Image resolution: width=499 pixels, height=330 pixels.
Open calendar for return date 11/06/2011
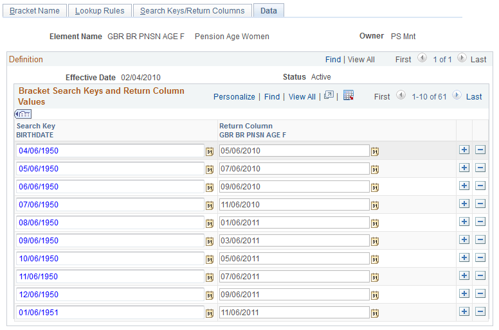(x=374, y=313)
